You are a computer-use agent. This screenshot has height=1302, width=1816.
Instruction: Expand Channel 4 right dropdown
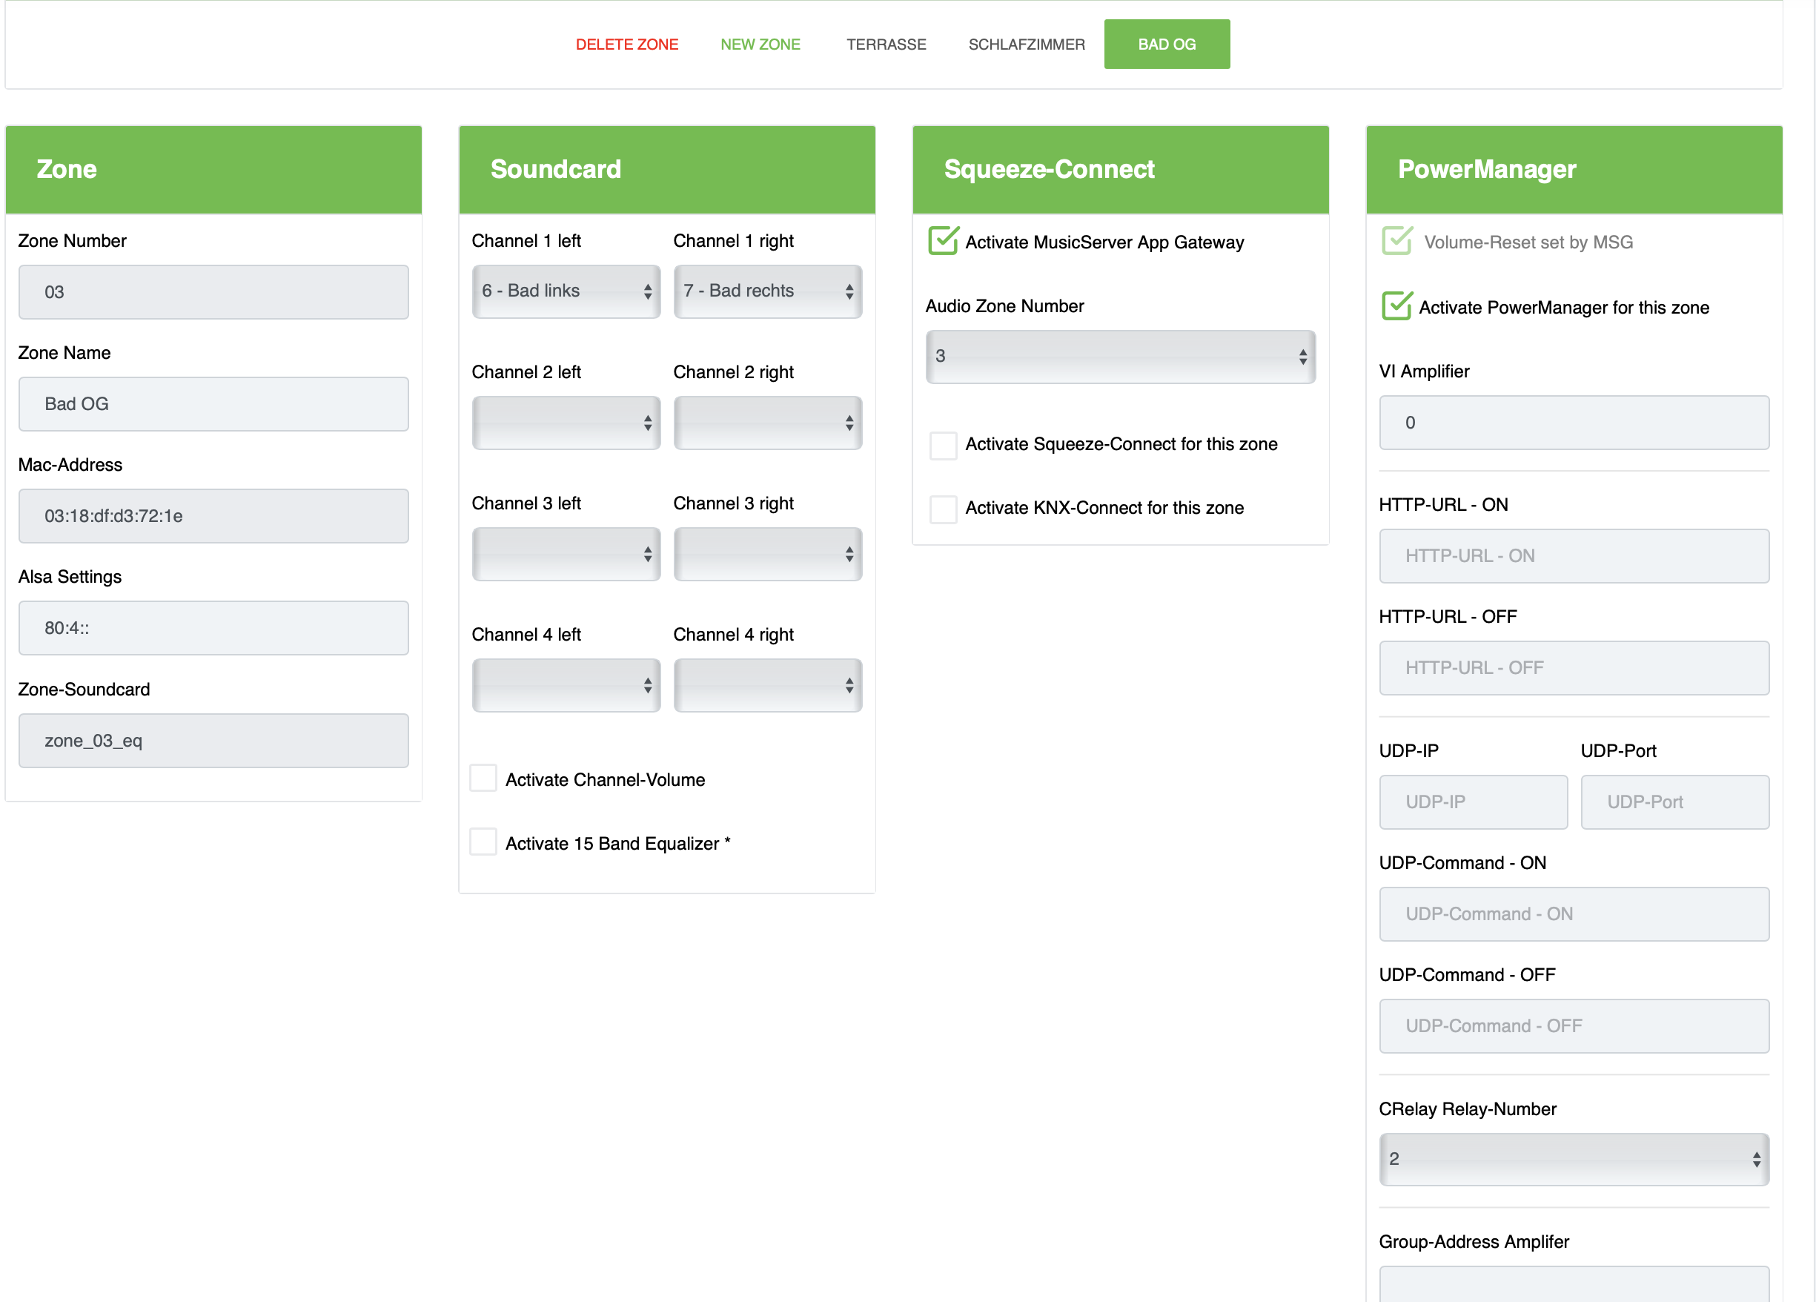(767, 685)
